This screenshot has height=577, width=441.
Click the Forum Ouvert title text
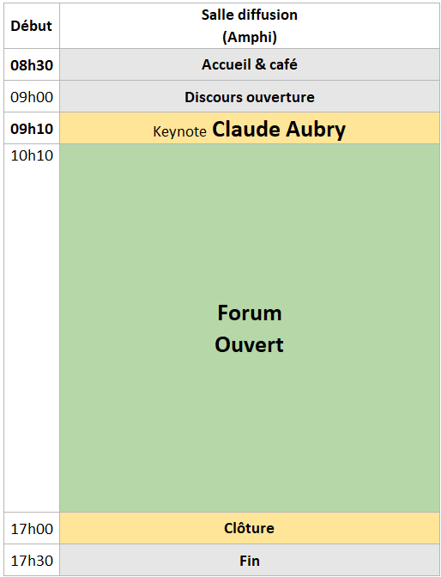tap(250, 329)
